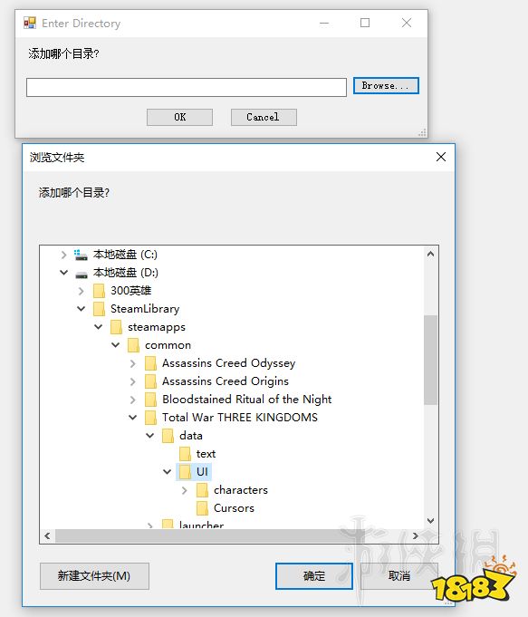
Task: Collapse the UI folder
Action: pyautogui.click(x=168, y=472)
